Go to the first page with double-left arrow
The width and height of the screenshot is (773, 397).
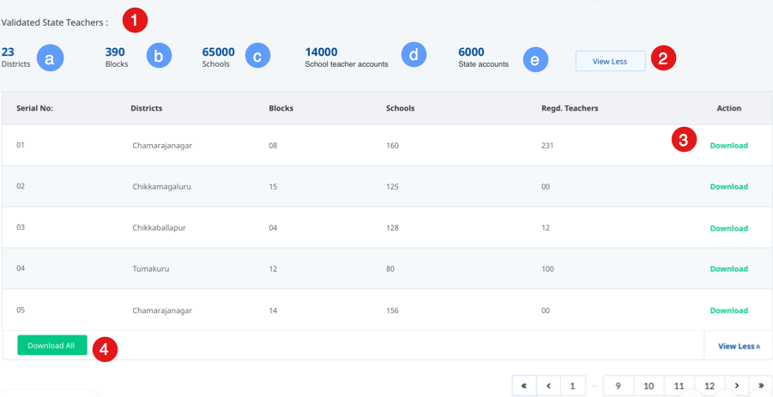pos(523,386)
